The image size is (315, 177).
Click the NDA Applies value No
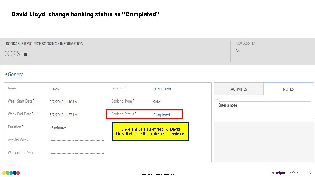pyautogui.click(x=238, y=51)
